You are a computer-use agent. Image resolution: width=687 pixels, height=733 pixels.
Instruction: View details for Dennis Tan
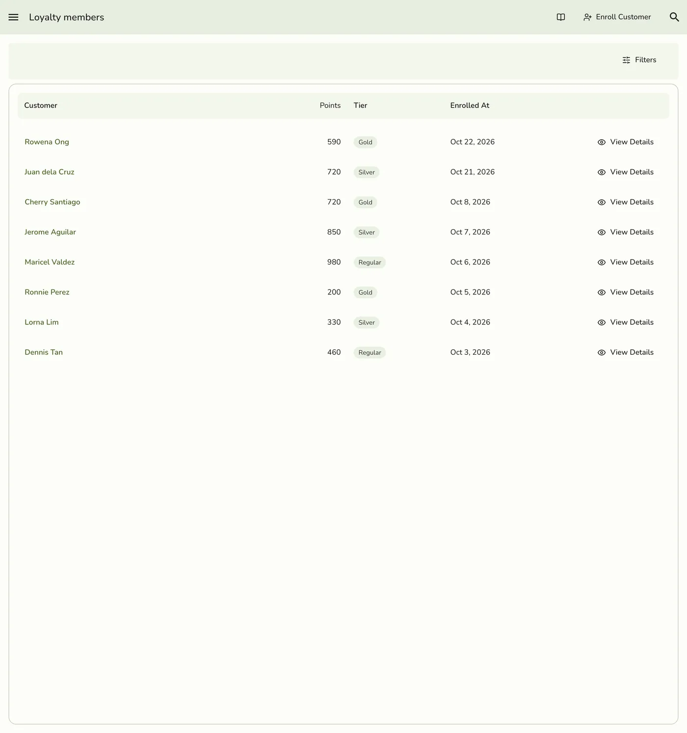click(625, 352)
